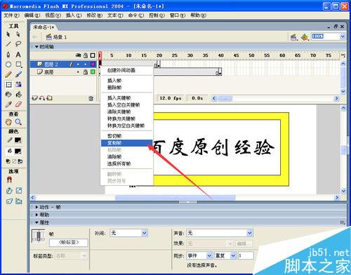Click the Edit Scene clapperboard icon

click(x=293, y=37)
